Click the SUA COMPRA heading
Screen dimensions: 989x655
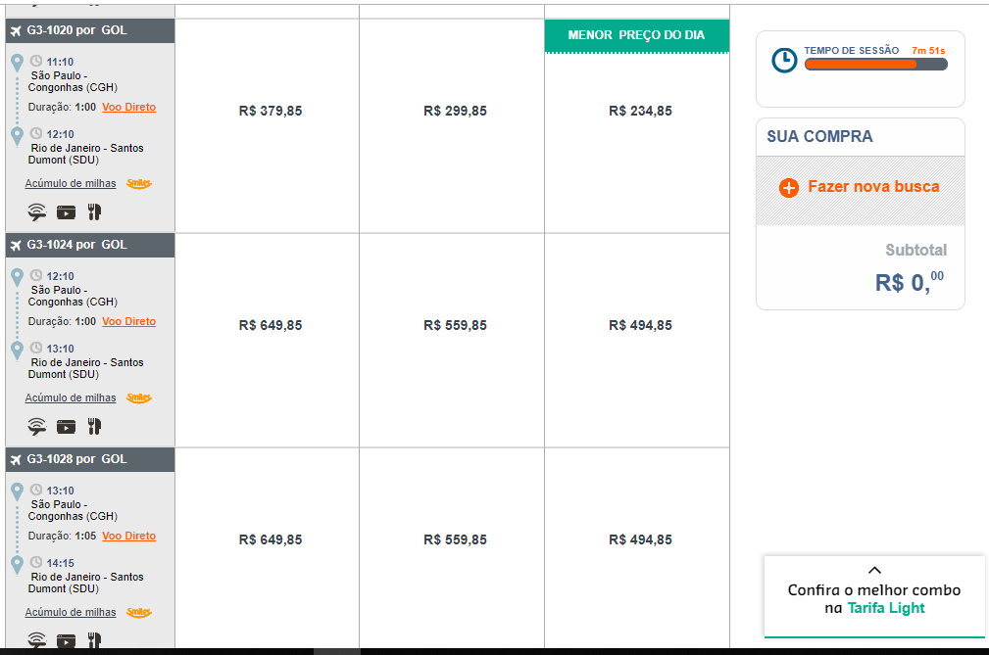(819, 137)
